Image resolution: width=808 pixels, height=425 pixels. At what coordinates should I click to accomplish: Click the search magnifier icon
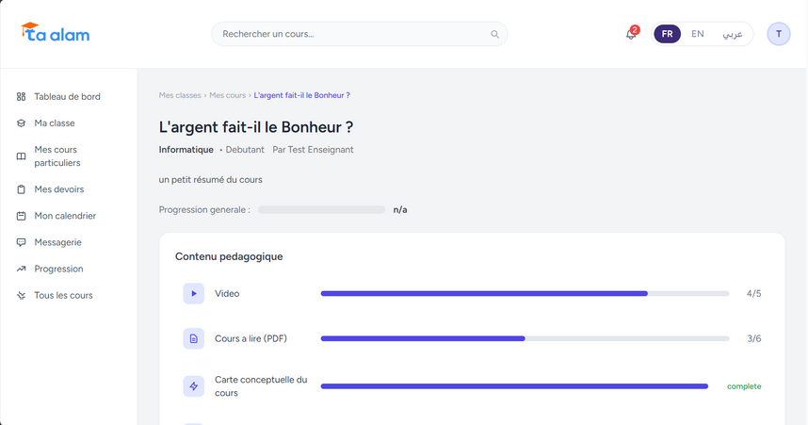(x=494, y=34)
